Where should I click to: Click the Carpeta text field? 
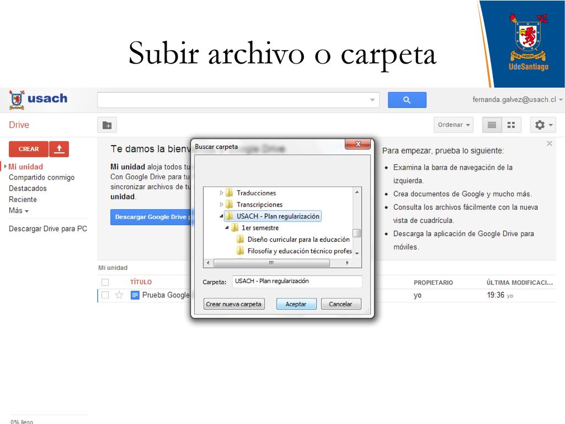point(297,281)
